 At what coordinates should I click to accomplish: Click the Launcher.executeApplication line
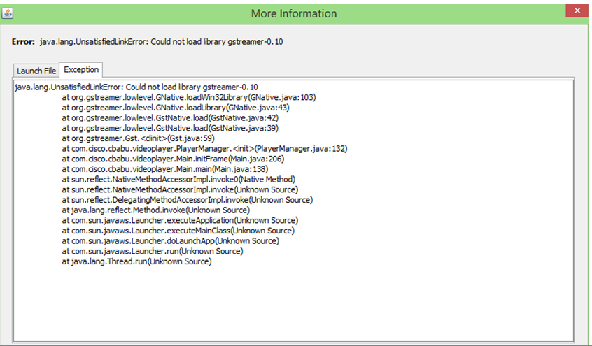tap(180, 220)
